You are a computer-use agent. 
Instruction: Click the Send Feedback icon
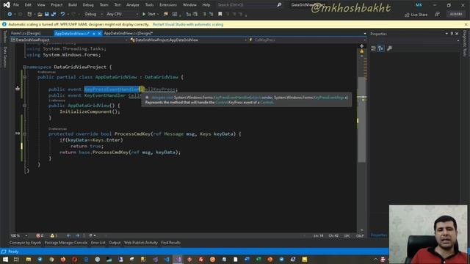[438, 14]
